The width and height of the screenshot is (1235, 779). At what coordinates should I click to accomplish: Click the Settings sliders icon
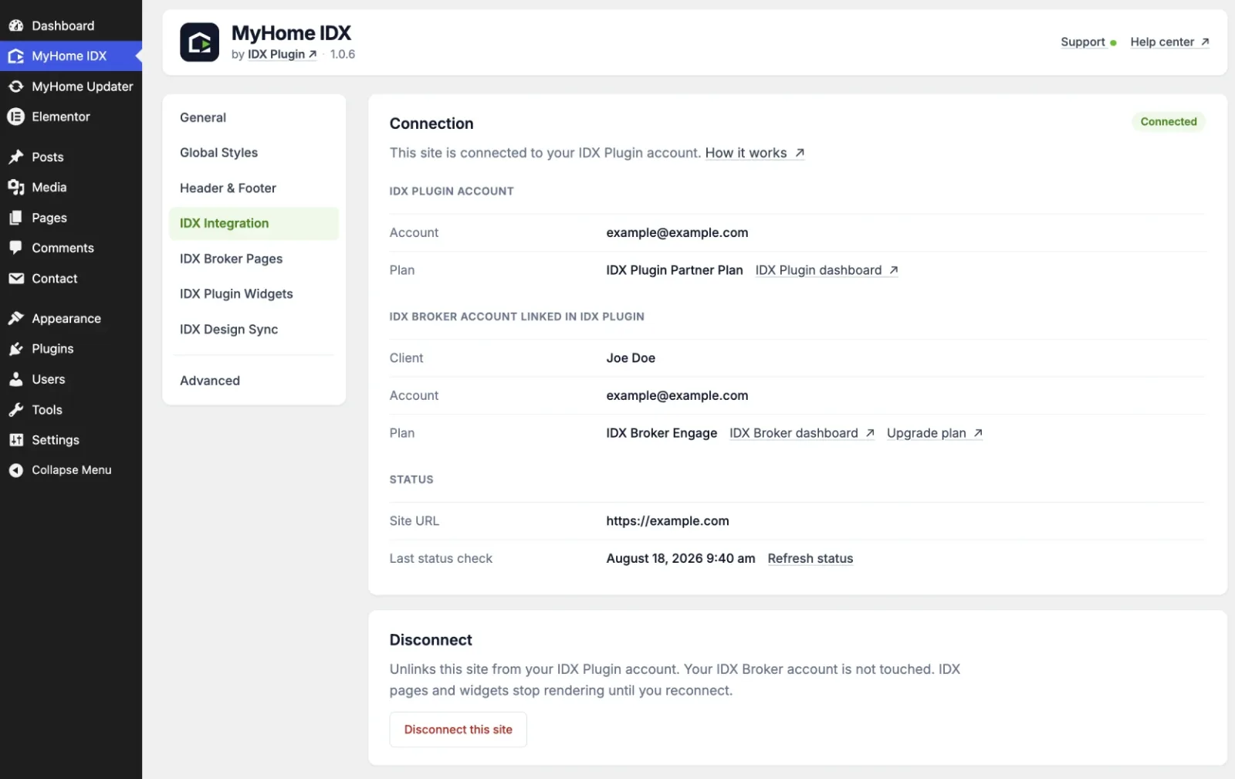pyautogui.click(x=15, y=440)
